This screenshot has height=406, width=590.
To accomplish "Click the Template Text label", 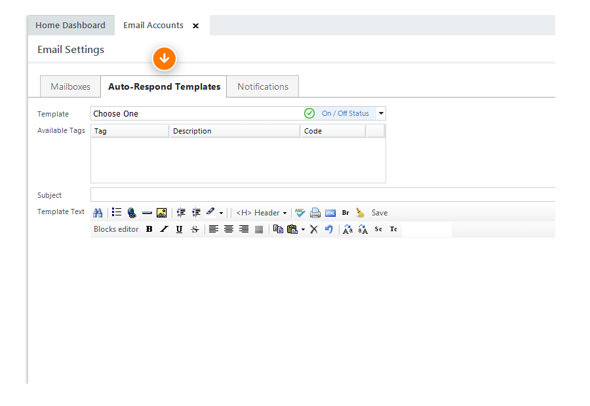I will (x=60, y=212).
